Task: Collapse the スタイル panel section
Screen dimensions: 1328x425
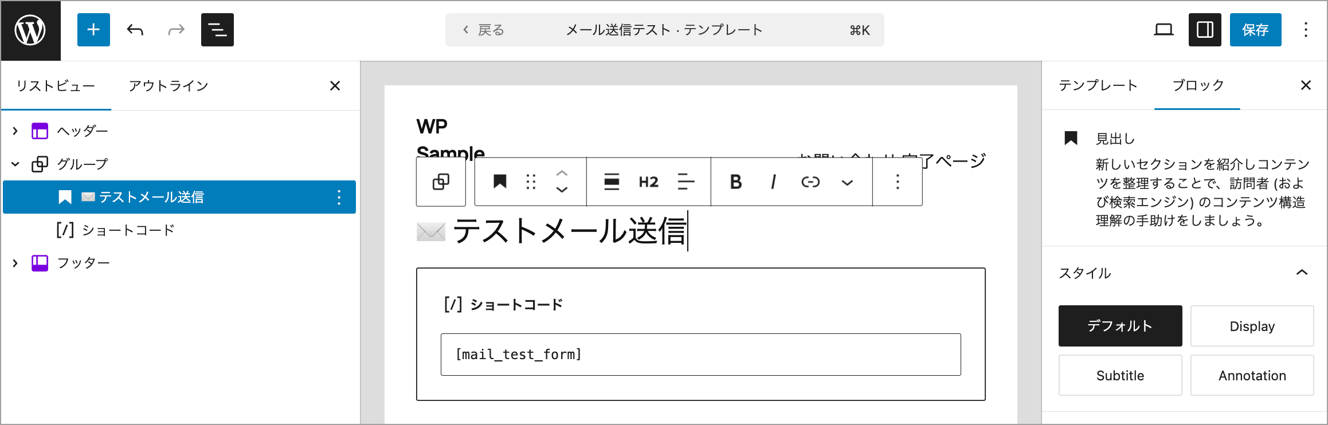Action: pos(1302,273)
